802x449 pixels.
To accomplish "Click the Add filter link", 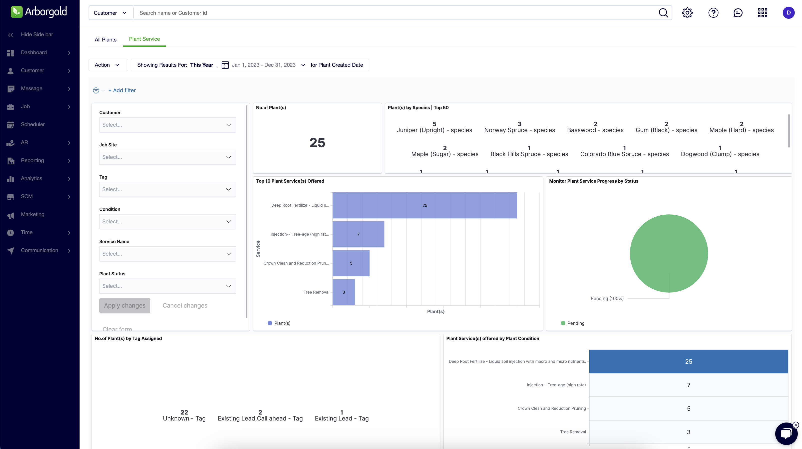I will click(x=122, y=90).
